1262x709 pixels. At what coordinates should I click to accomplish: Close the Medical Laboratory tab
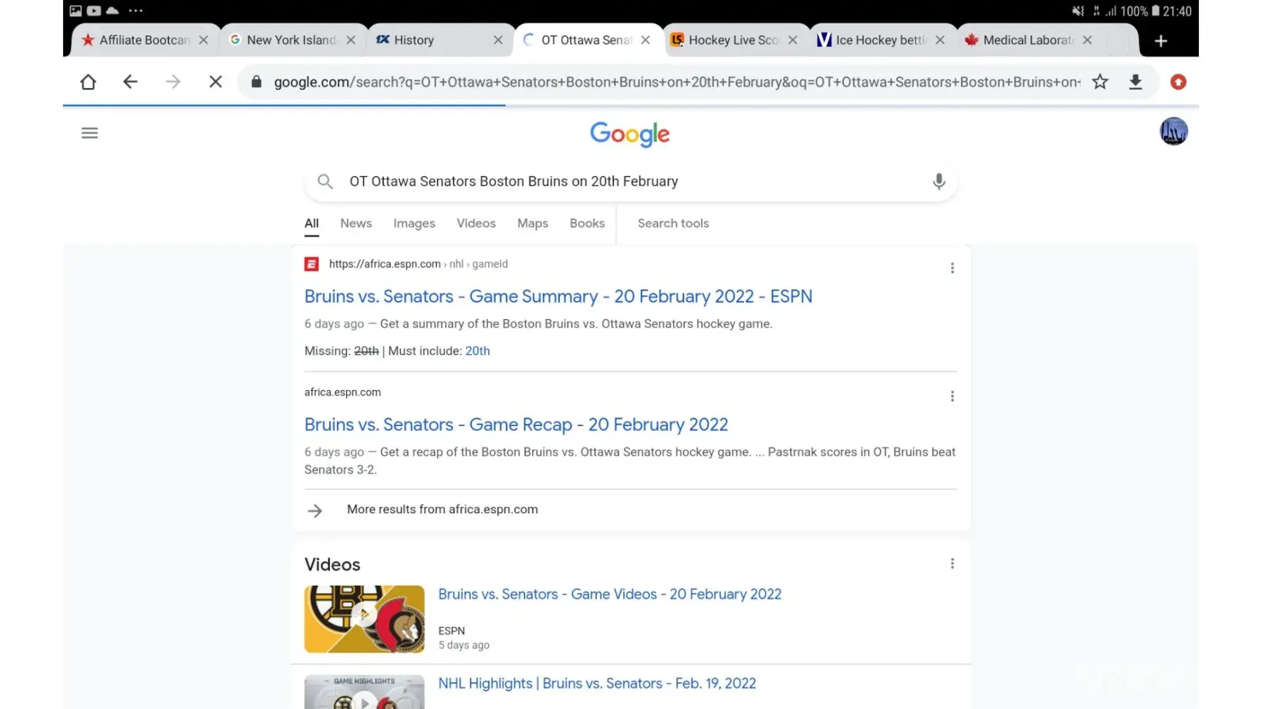pos(1087,40)
